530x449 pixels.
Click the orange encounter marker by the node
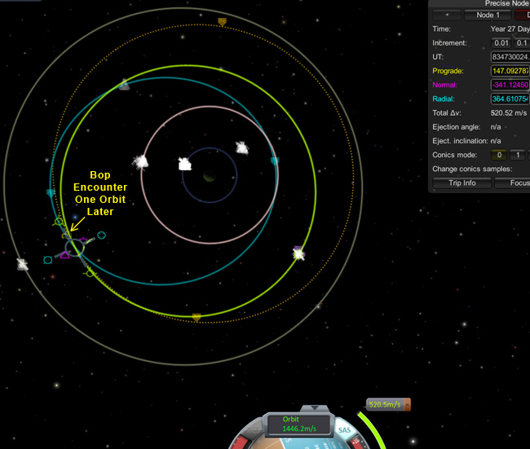point(65,236)
